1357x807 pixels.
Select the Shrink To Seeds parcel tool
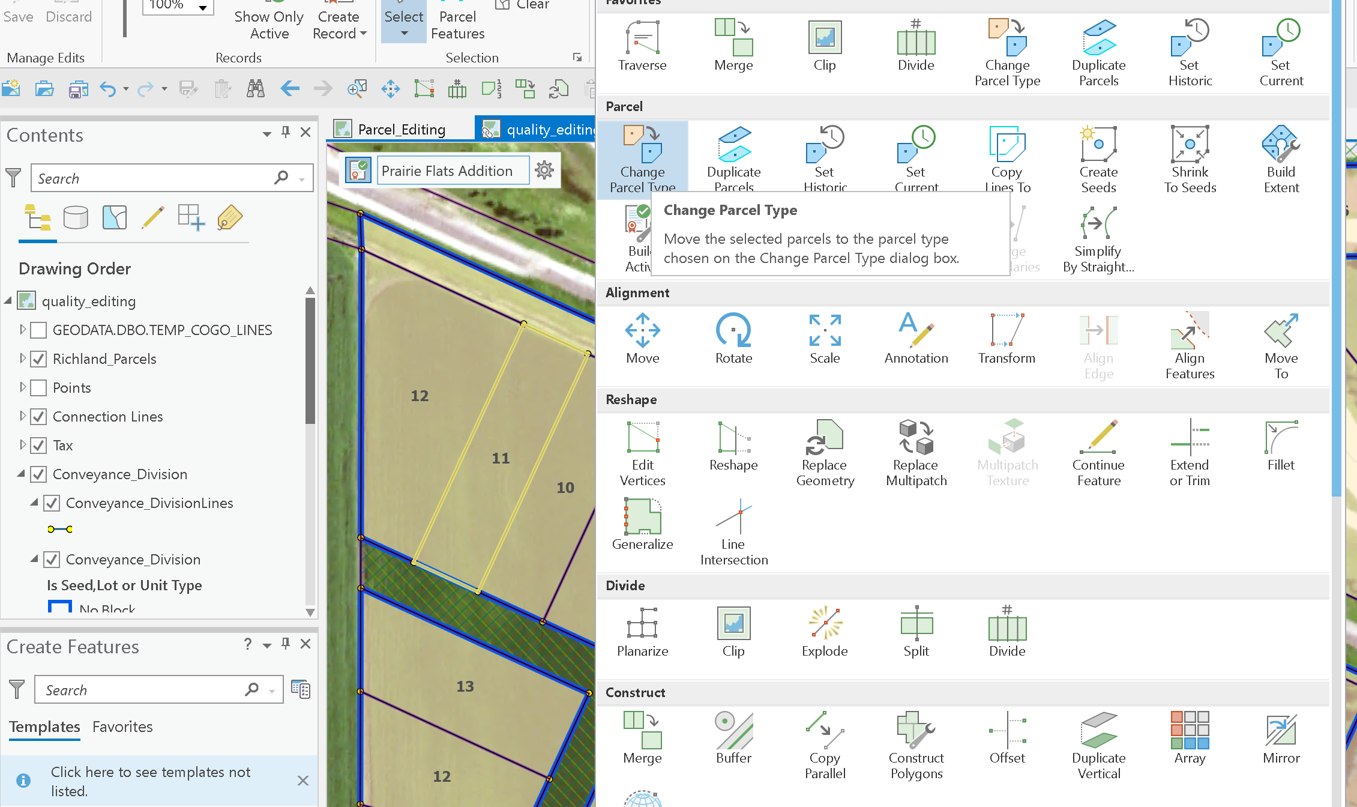(1189, 156)
